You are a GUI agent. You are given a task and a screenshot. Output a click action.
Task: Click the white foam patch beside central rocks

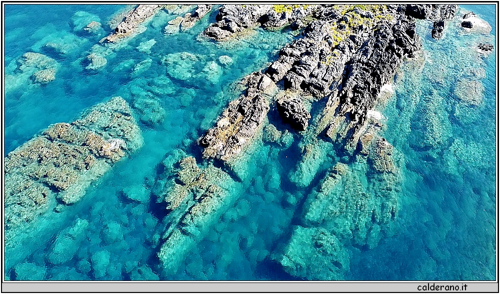[x=375, y=116]
